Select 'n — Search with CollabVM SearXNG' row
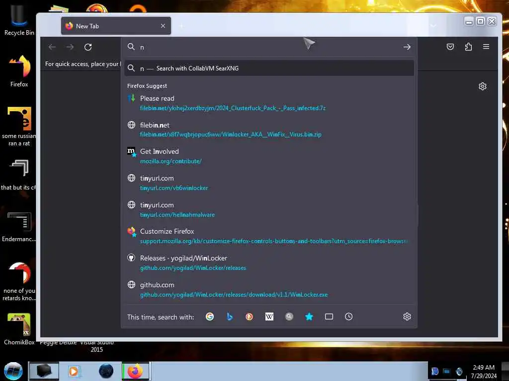 click(x=269, y=68)
